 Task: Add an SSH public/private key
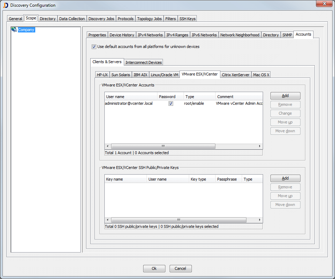(x=285, y=178)
